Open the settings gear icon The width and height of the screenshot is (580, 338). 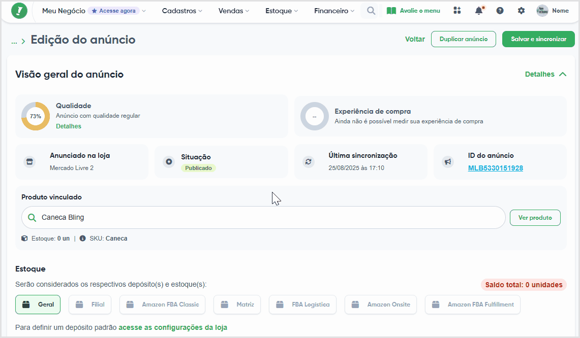521,11
